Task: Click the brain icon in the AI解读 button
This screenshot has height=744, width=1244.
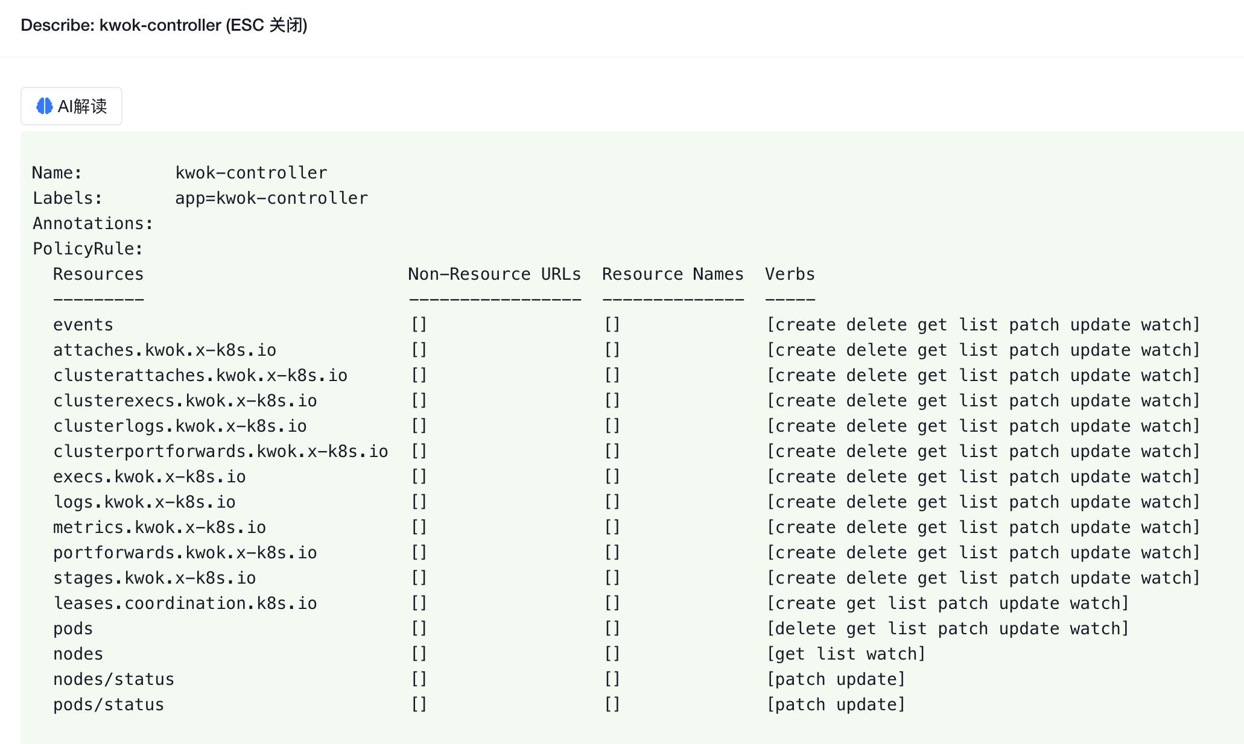Action: pos(45,106)
